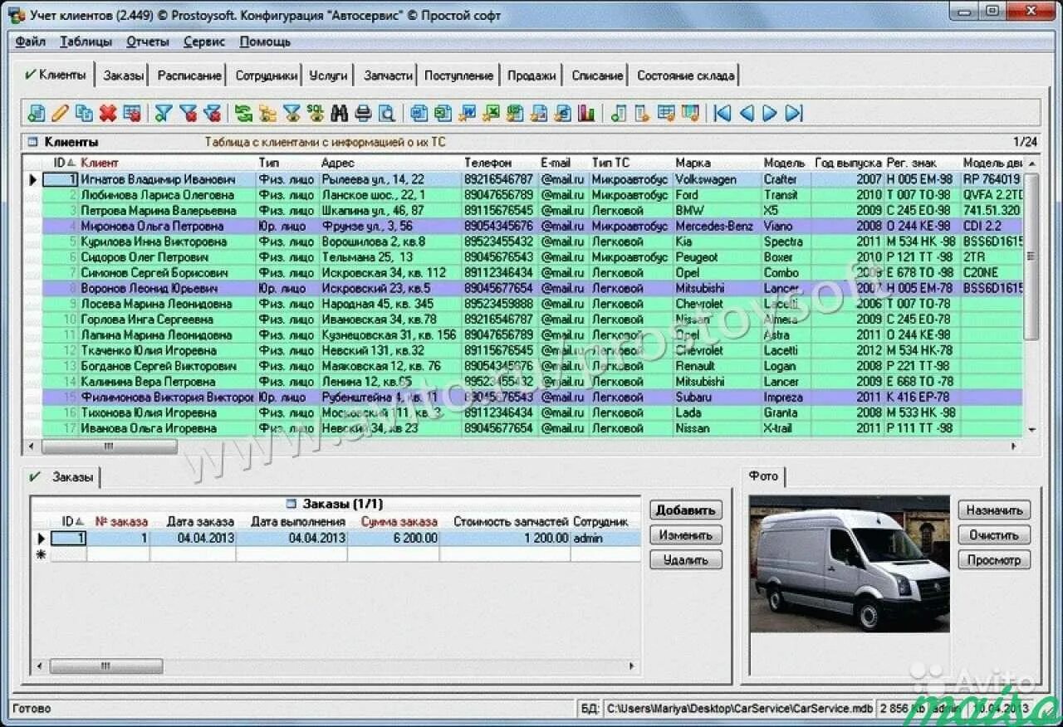Switch to the Заказы main tab

point(124,76)
